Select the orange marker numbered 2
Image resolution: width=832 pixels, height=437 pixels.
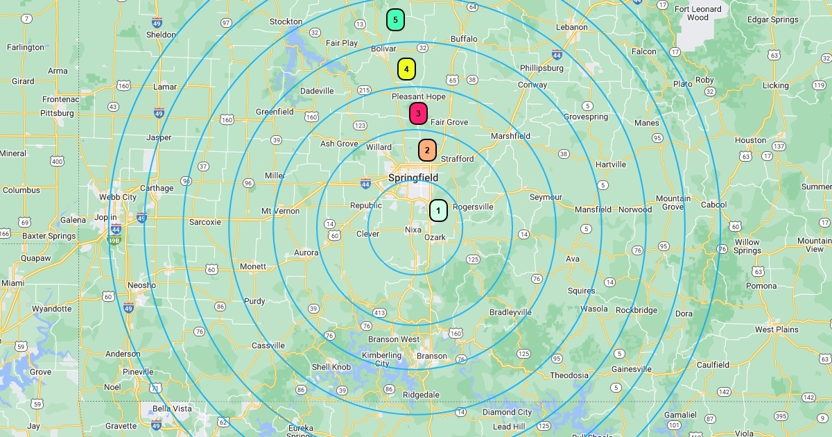(427, 150)
